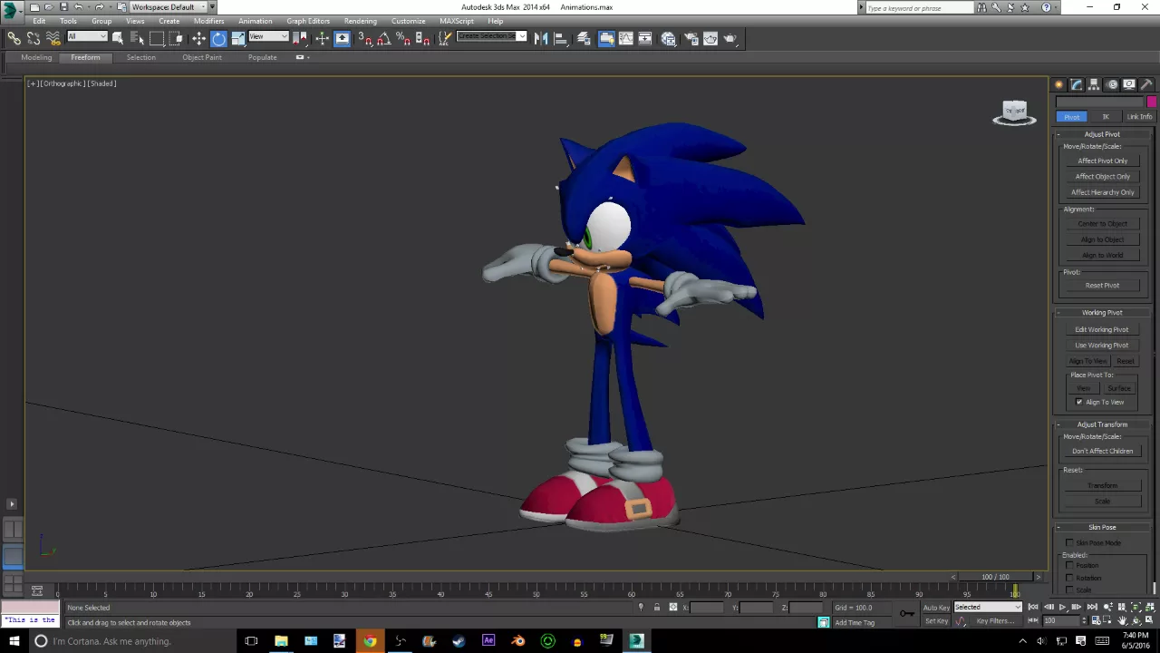
Task: Open the Schematic View icon
Action: tap(645, 38)
